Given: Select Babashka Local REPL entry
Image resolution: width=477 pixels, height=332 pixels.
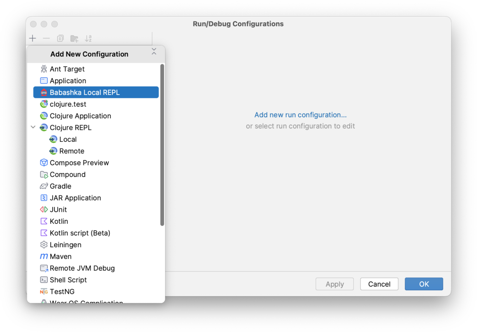Looking at the screenshot, I should pyautogui.click(x=96, y=92).
